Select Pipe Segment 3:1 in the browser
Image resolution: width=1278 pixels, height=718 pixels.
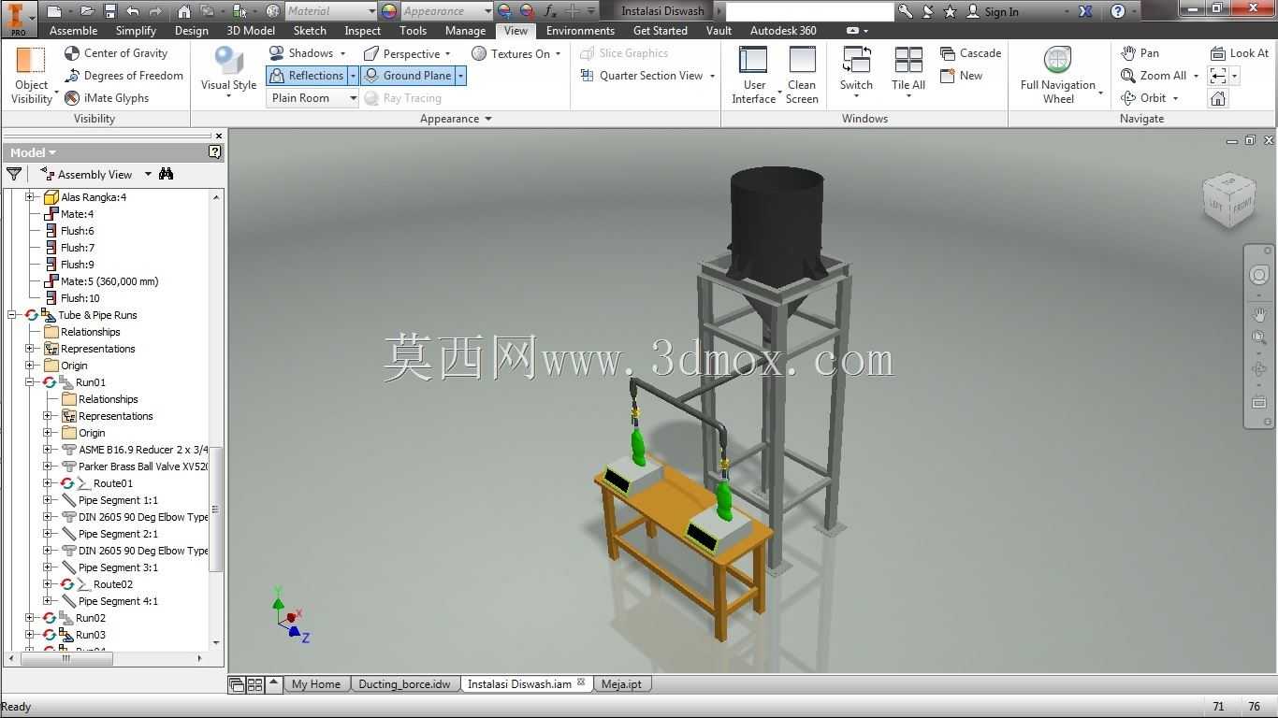pos(118,567)
